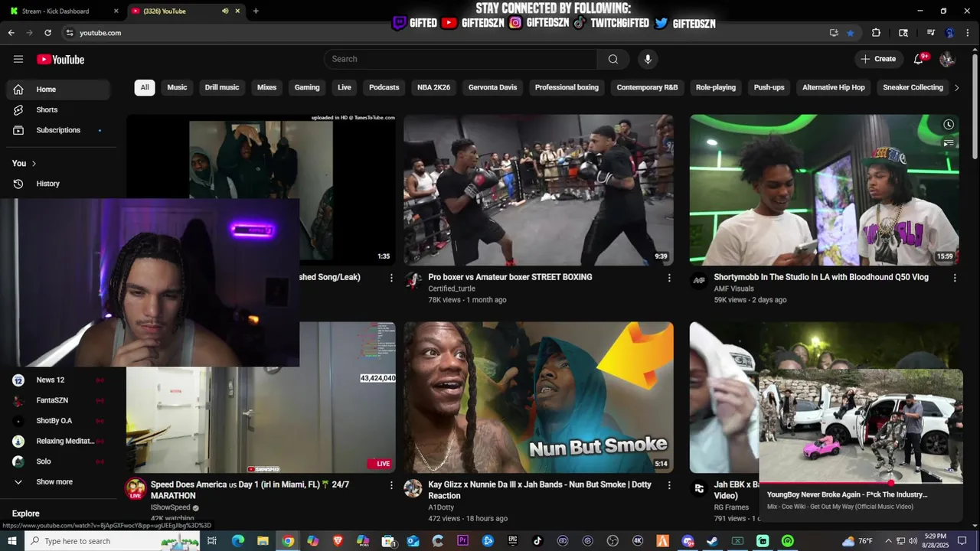Open the AMF Visuals channel avatar
This screenshot has height=551, width=980.
[x=699, y=281]
